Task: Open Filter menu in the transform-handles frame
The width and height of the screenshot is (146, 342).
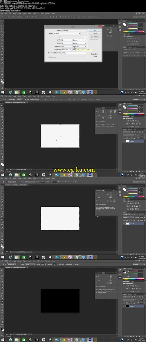Action: pos(34,96)
